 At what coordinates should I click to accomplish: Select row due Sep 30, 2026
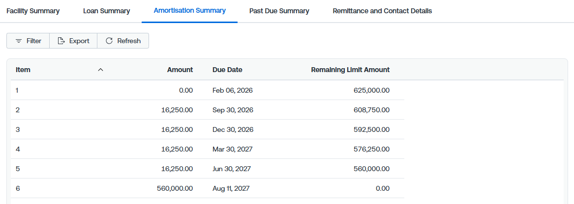[x=208, y=110]
